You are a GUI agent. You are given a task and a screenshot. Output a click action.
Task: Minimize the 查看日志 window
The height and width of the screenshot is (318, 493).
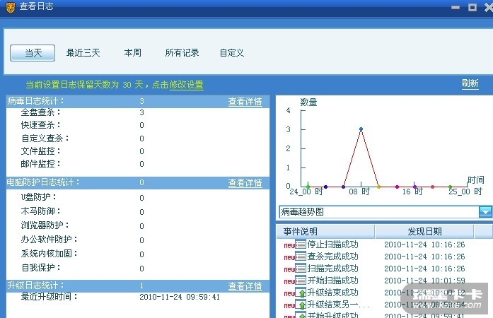pyautogui.click(x=456, y=7)
